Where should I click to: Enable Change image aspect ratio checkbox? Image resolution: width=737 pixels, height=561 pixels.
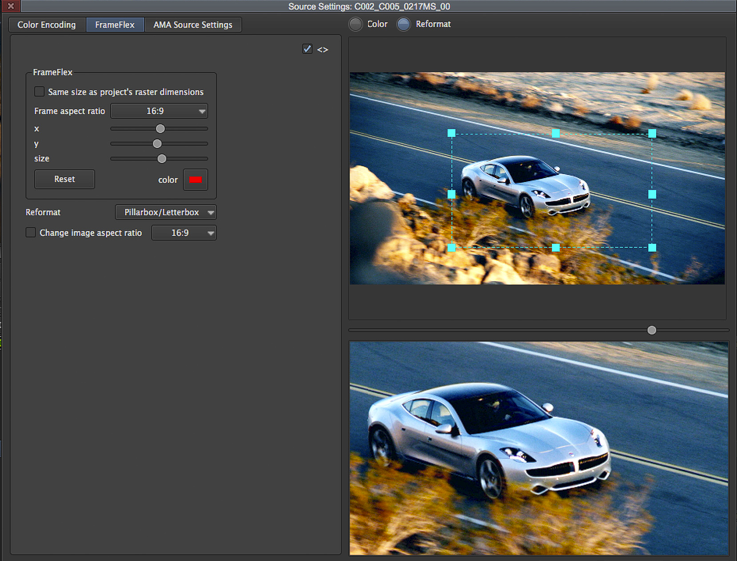click(31, 233)
